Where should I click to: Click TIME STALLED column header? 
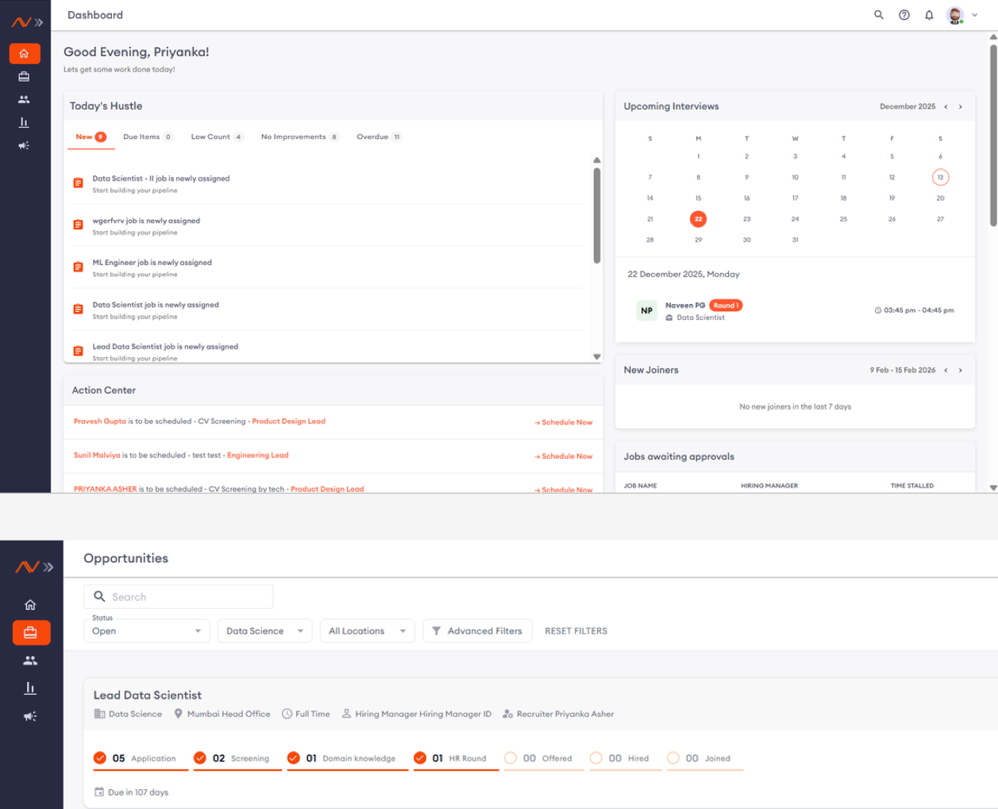pyautogui.click(x=912, y=486)
